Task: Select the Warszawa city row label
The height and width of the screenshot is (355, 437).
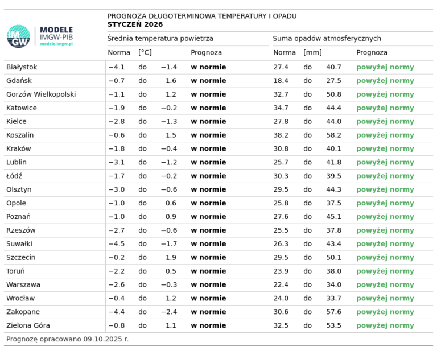Action: [x=22, y=285]
